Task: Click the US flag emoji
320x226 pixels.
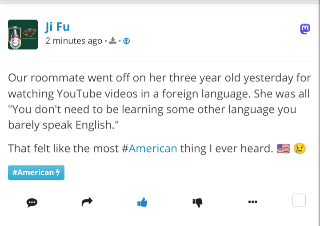Action: (x=283, y=148)
